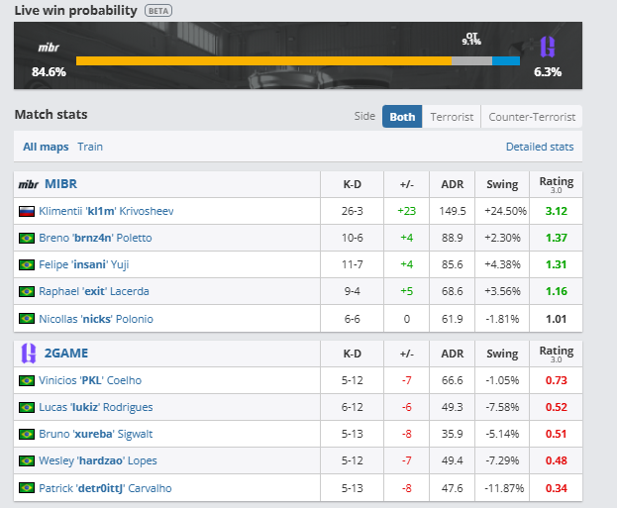Image resolution: width=617 pixels, height=508 pixels.
Task: Click the MIBR table ADR column header
Action: 453,184
